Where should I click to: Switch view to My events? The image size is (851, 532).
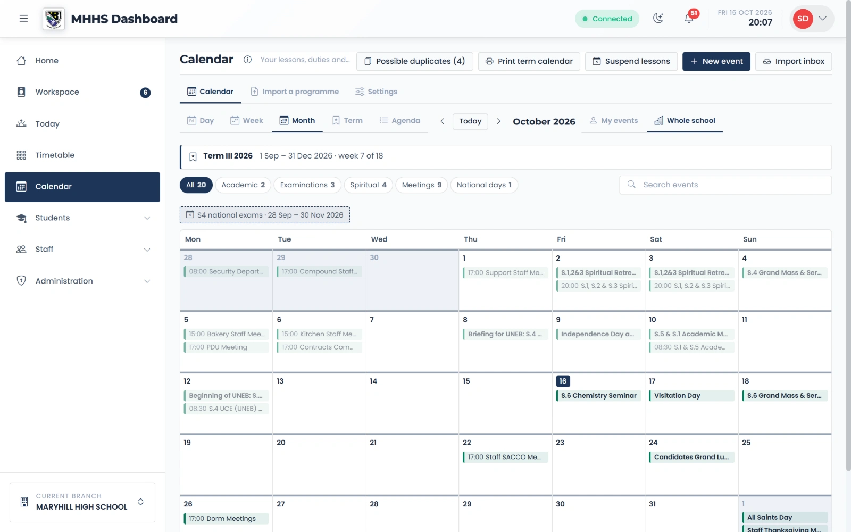614,121
